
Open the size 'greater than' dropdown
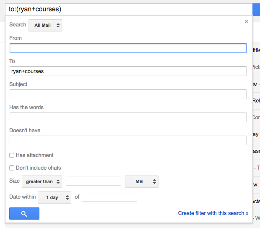42,181
